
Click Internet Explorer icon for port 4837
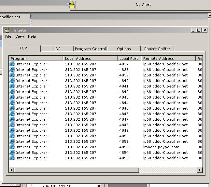coord(12,64)
